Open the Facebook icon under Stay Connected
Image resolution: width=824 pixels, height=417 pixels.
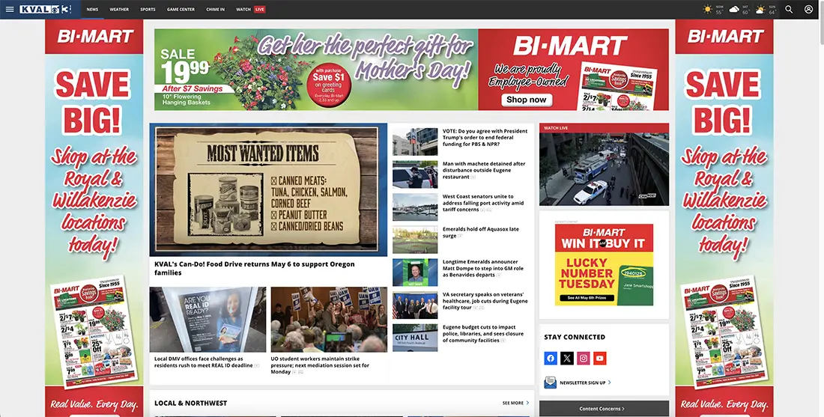point(551,358)
